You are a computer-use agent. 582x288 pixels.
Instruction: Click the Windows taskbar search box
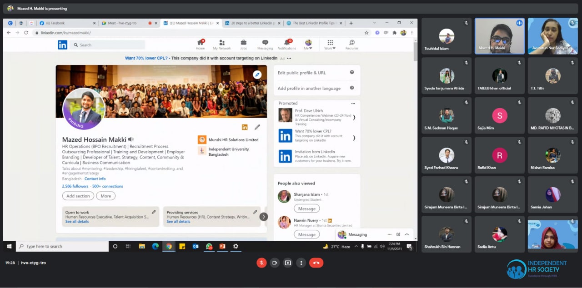pos(63,246)
